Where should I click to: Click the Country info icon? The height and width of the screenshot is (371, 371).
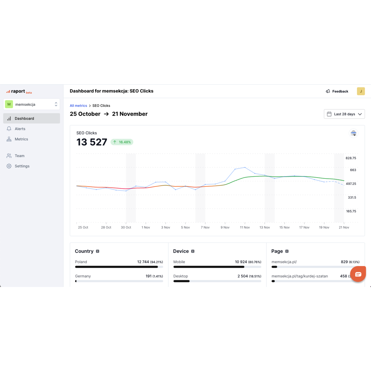[98, 251]
